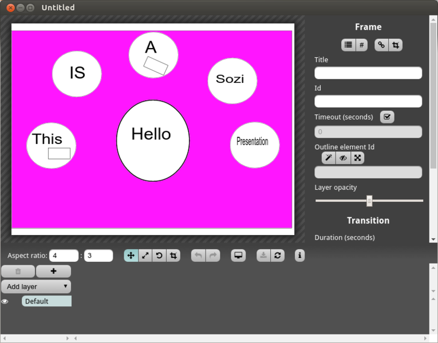Click the Hello ellipse in preview
Viewport: 438px width, 343px height.
153,141
